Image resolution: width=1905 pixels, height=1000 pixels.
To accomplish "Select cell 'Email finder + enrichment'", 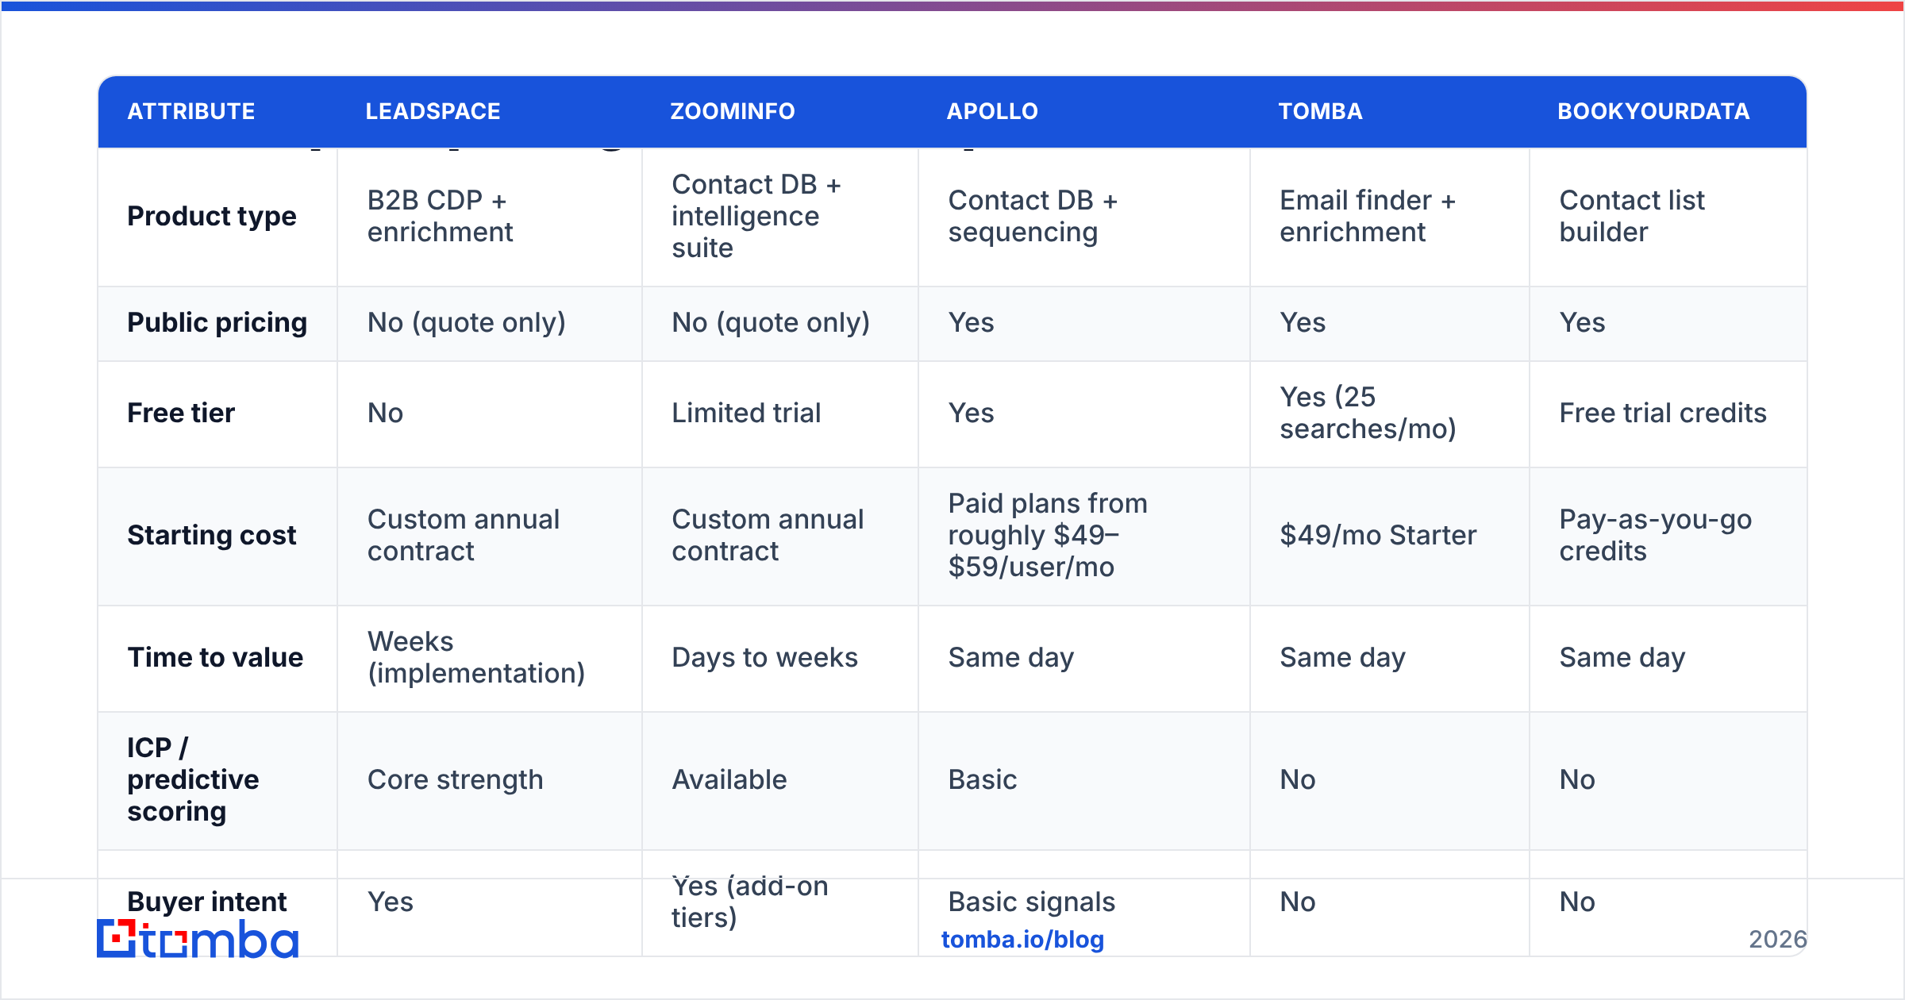I will click(1390, 216).
